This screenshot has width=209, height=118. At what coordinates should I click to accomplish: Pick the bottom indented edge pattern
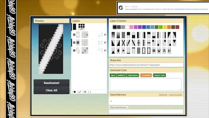(128, 51)
